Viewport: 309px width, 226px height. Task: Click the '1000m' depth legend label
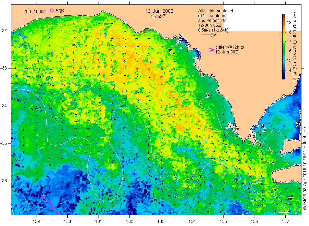40,12
